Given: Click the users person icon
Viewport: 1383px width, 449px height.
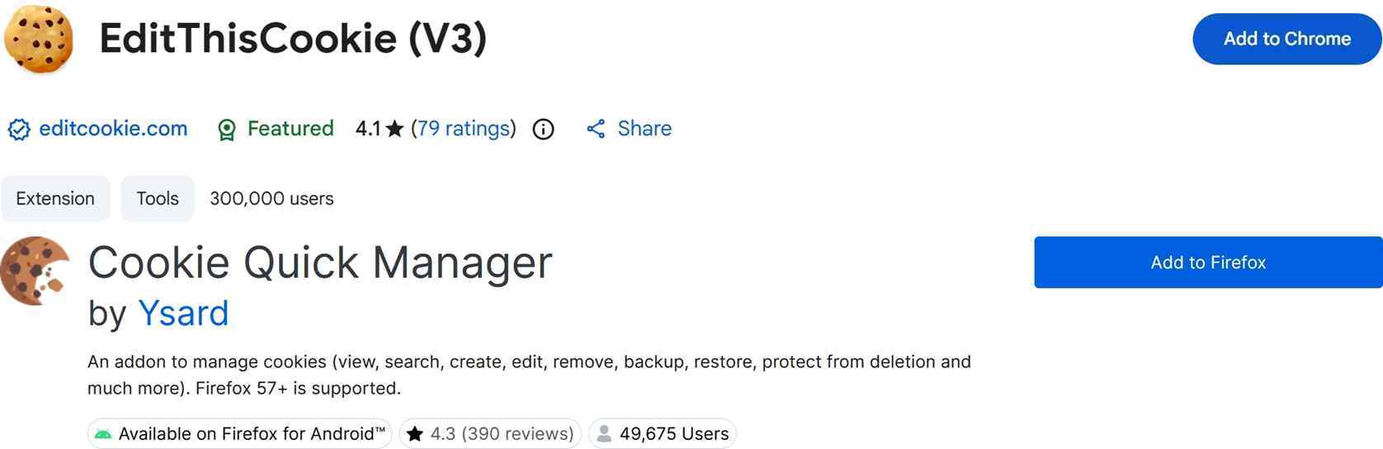Looking at the screenshot, I should (604, 433).
